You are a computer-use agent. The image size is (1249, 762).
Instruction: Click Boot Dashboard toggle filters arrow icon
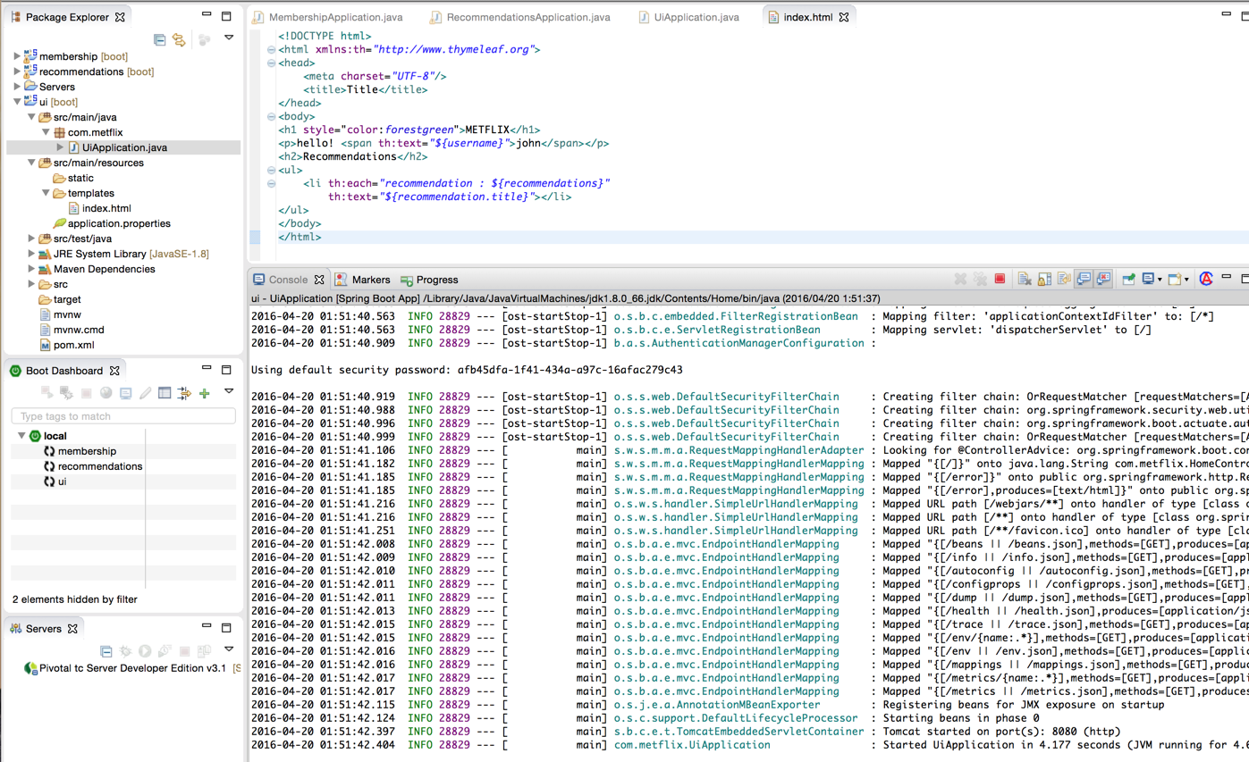pos(184,393)
